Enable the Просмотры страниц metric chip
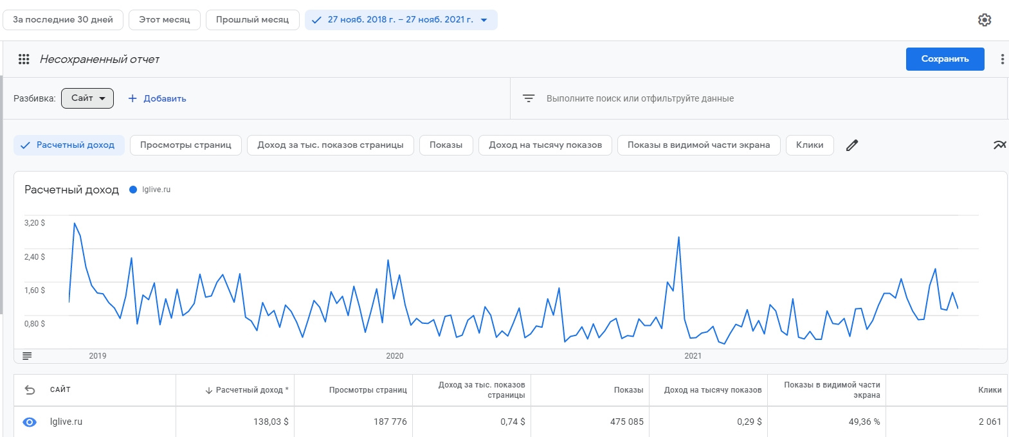 pos(185,145)
